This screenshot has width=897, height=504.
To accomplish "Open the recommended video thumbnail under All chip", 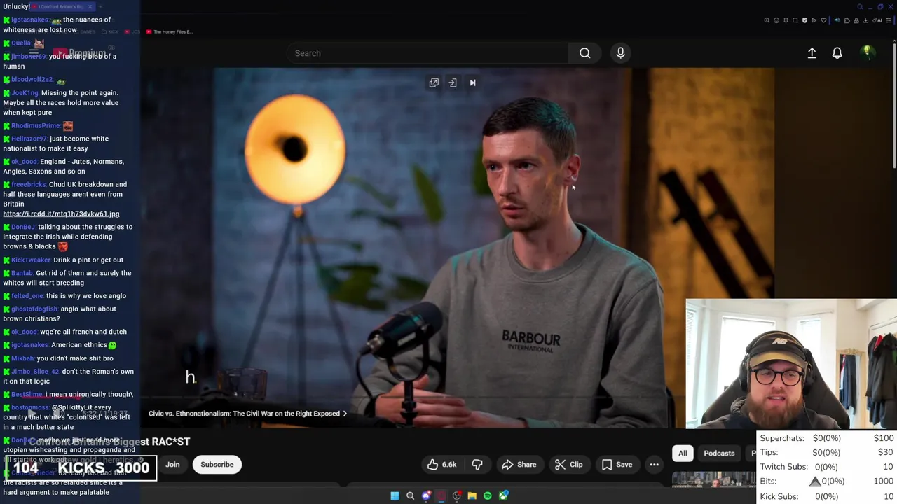I will [x=713, y=479].
